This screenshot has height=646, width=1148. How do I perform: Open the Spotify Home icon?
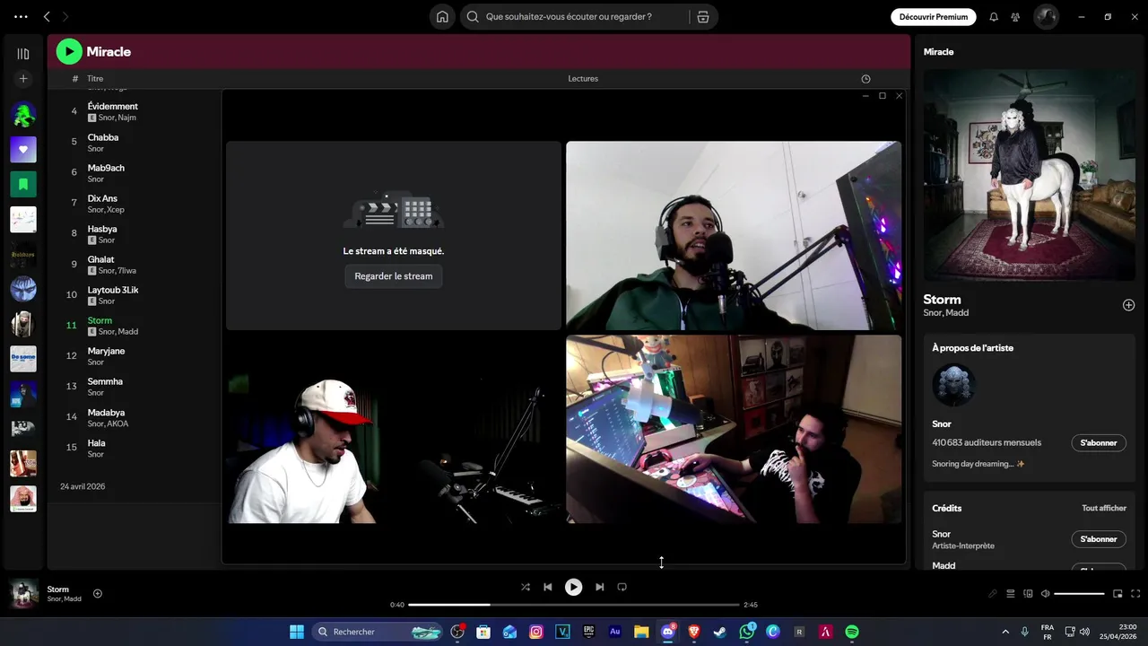click(x=442, y=16)
